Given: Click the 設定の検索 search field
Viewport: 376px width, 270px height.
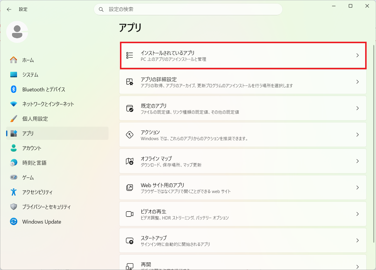Looking at the screenshot, I should pos(188,9).
